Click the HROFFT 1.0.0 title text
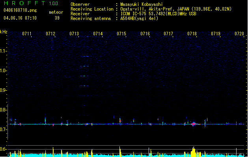Screen dimensions: 248x157 tap(31, 3)
